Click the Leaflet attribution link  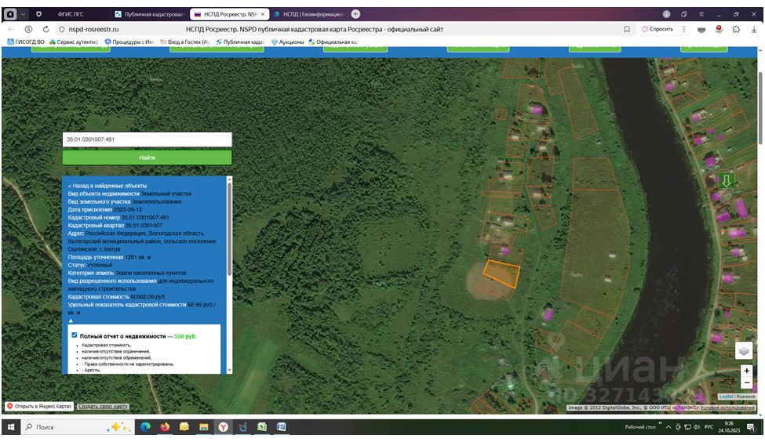click(x=726, y=397)
